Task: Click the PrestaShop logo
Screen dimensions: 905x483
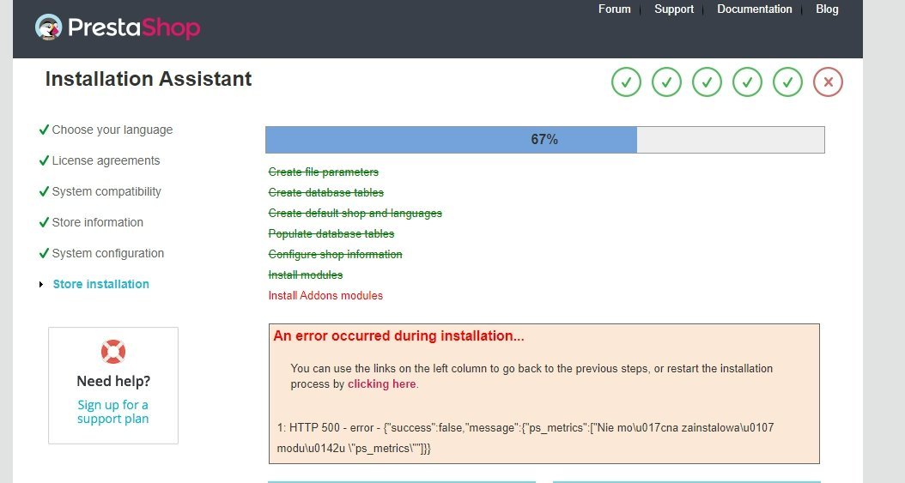Action: pos(118,27)
